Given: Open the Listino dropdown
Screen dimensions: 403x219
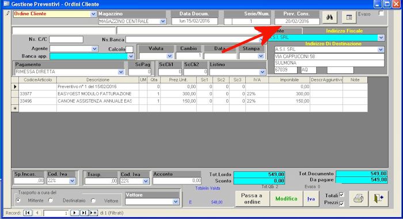Looking at the screenshot, I should click(262, 72).
